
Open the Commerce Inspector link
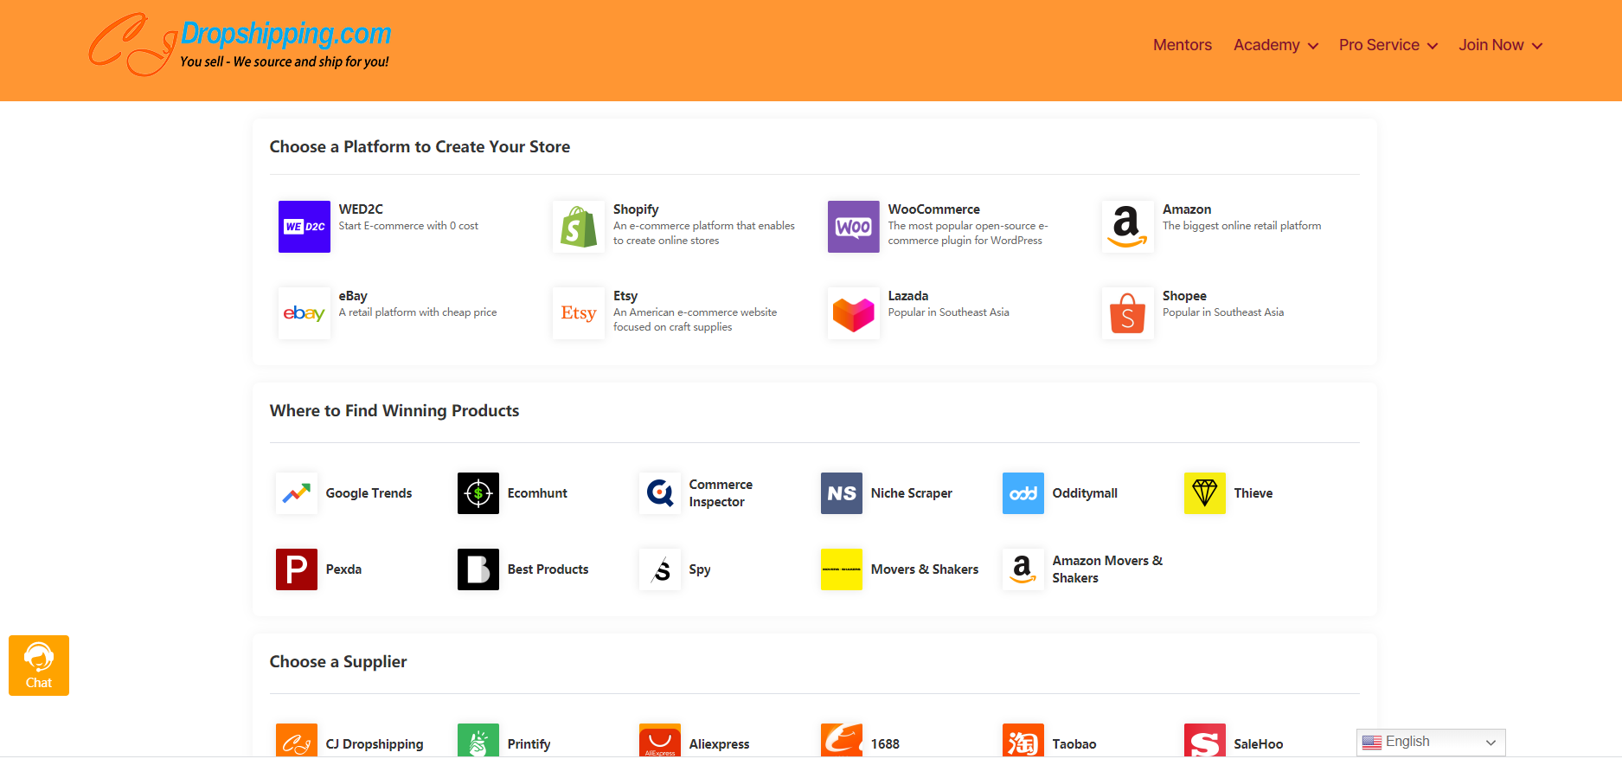(720, 493)
